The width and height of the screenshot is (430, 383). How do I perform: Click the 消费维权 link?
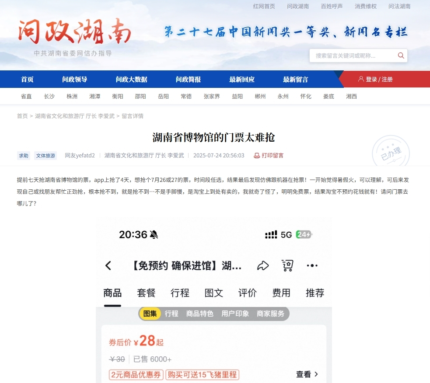point(365,6)
